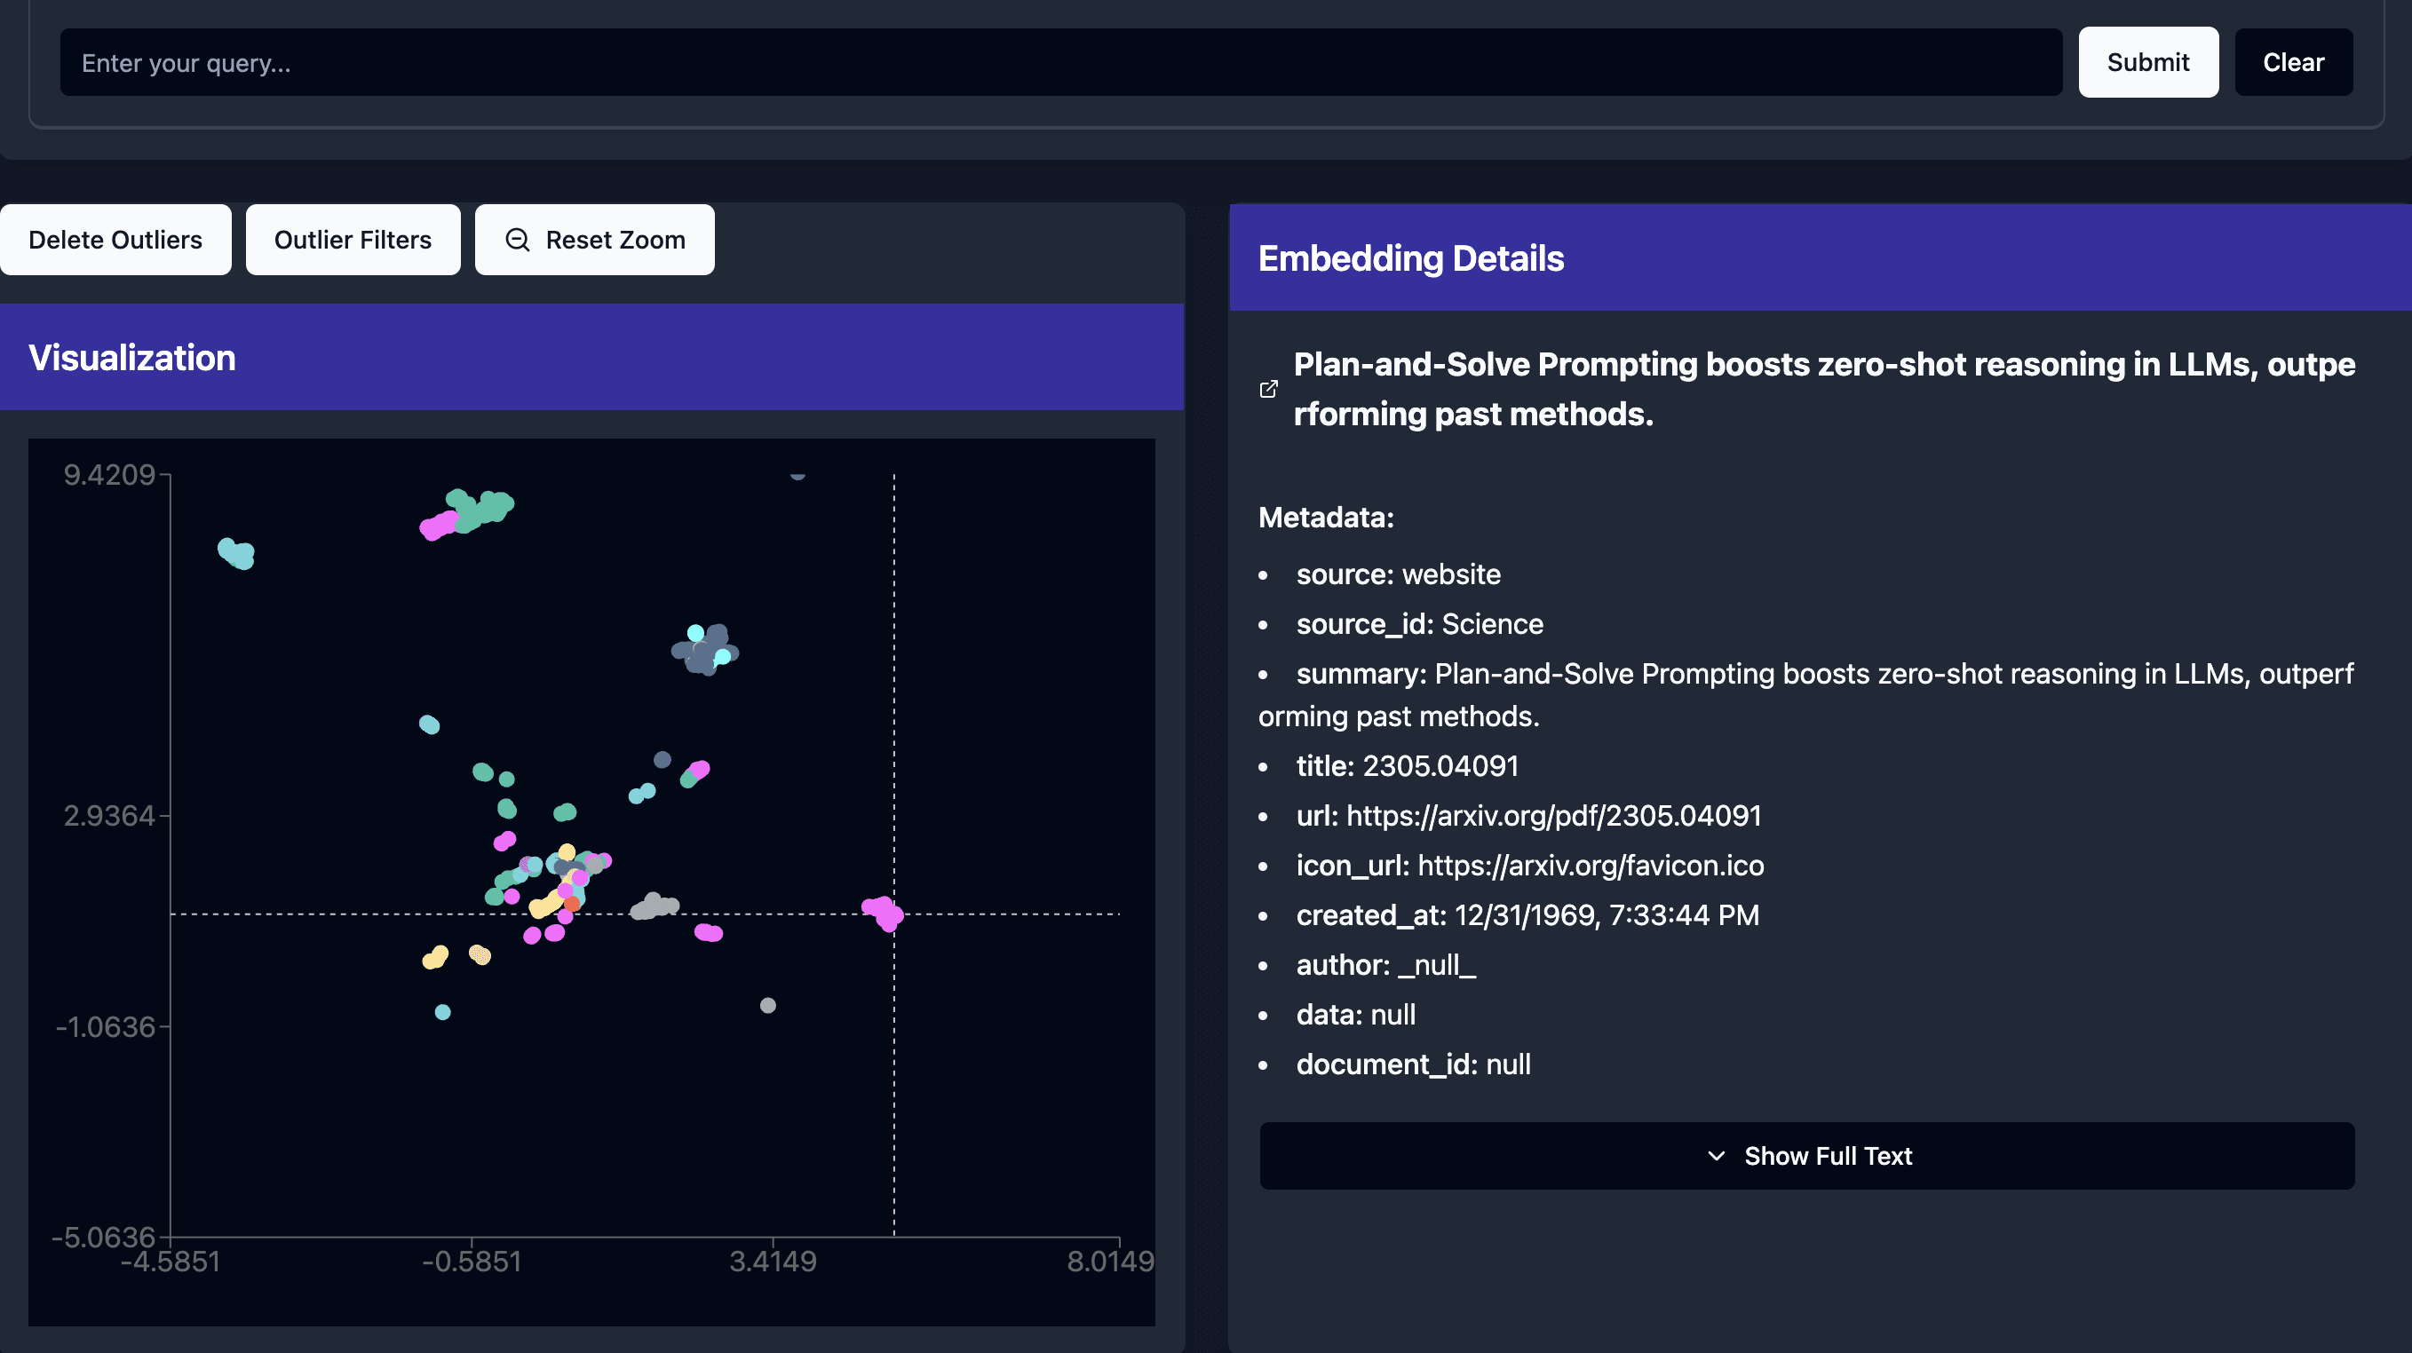This screenshot has width=2412, height=1353.
Task: Click the 'source_id: Science' metadata entry
Action: pyautogui.click(x=1419, y=623)
